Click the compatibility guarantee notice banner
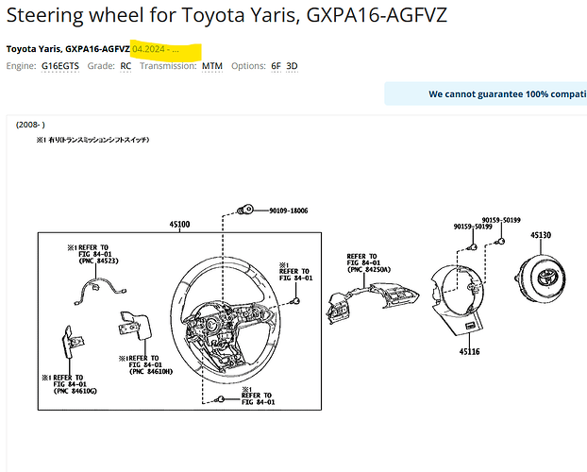587x472 pixels. coord(485,93)
